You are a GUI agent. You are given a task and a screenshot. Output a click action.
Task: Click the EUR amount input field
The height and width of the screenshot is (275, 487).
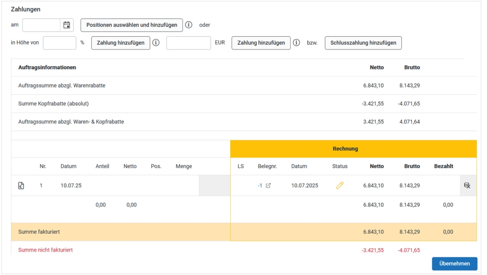click(188, 43)
